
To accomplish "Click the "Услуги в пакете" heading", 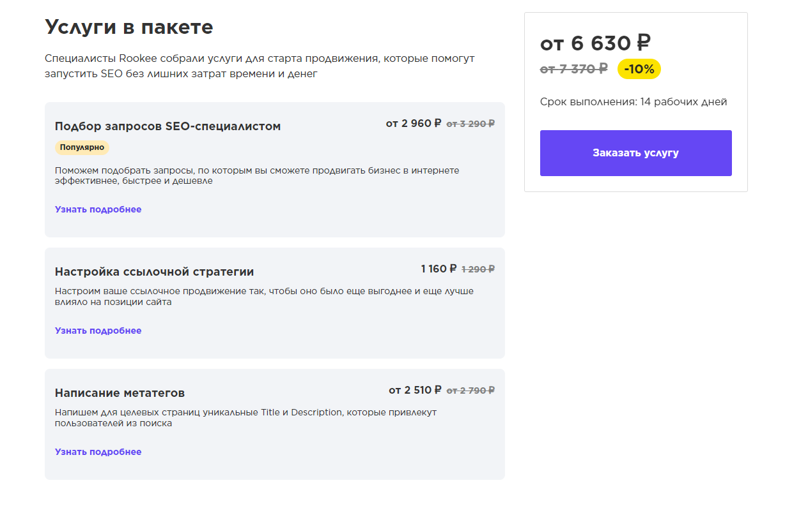I will [128, 27].
